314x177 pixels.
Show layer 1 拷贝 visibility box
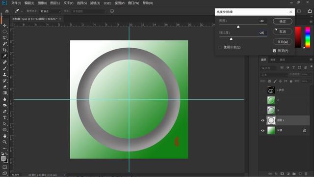pos(263,90)
